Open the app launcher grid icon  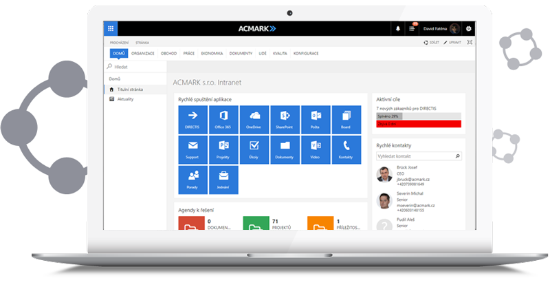pos(111,28)
